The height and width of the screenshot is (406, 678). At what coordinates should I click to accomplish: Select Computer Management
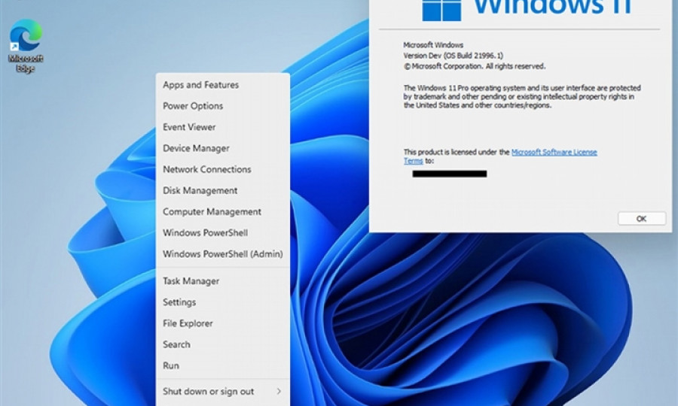[212, 212]
